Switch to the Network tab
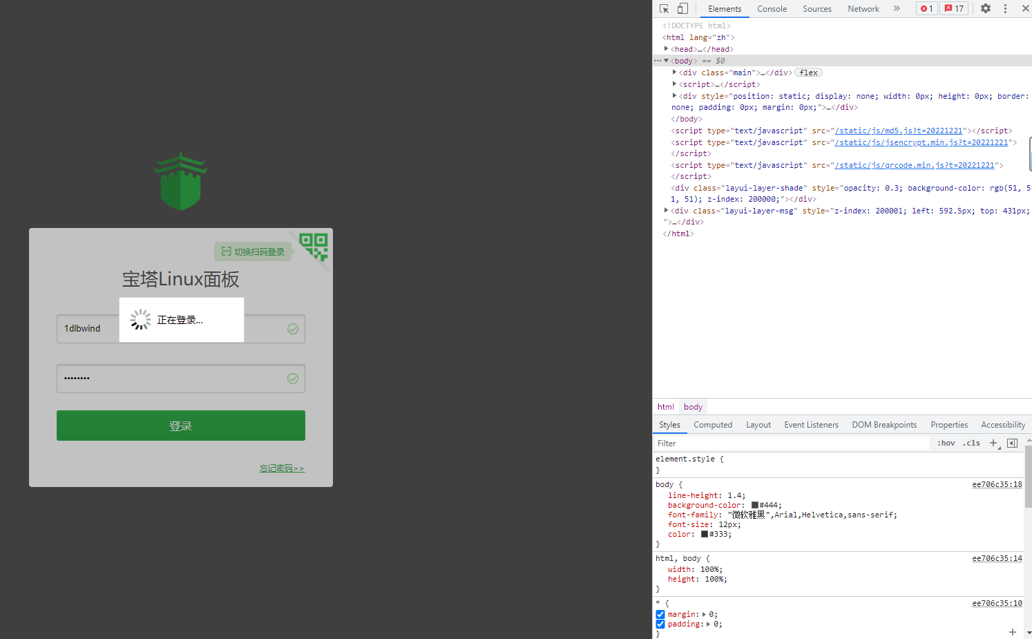The image size is (1032, 639). pos(863,9)
